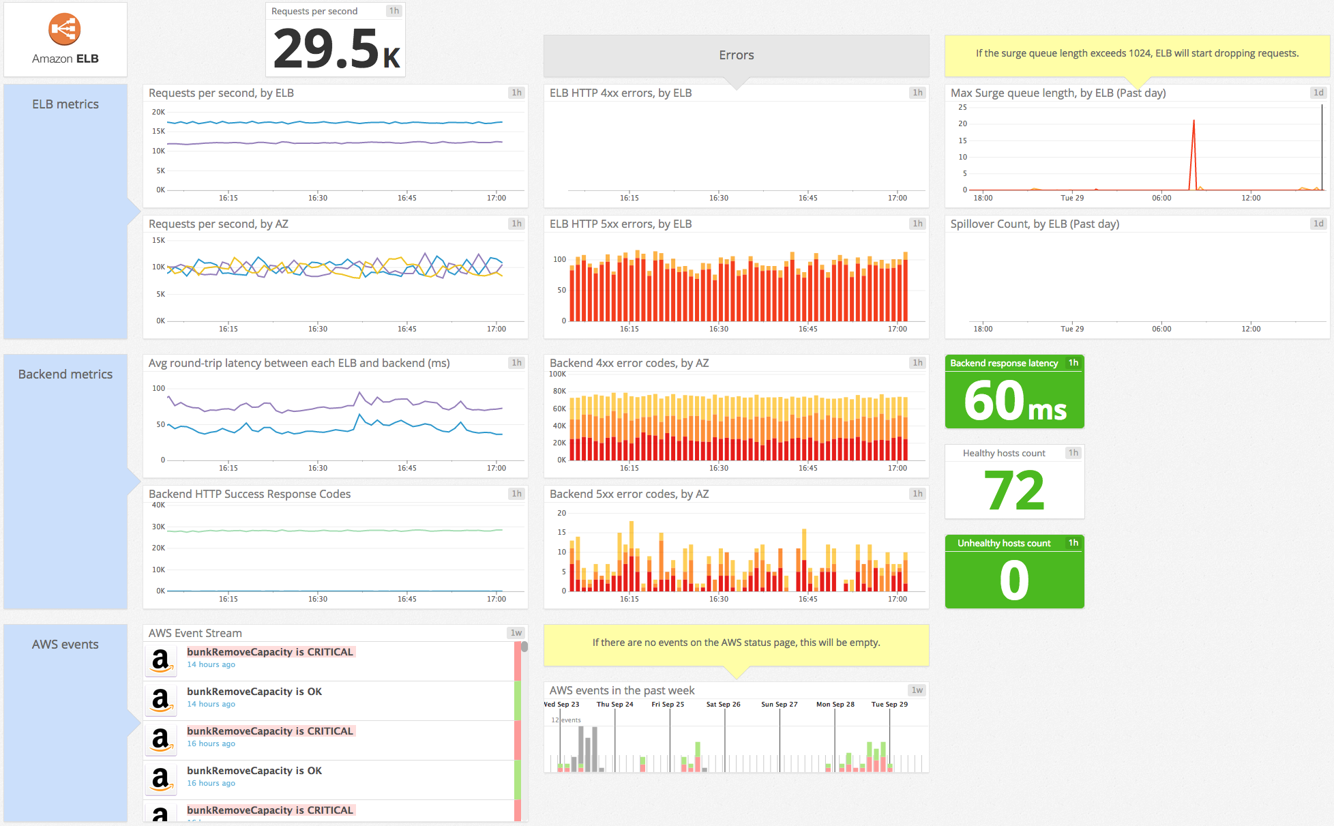Click the Amazon icon on the first CRITICAL event
The image size is (1334, 826).
[160, 660]
